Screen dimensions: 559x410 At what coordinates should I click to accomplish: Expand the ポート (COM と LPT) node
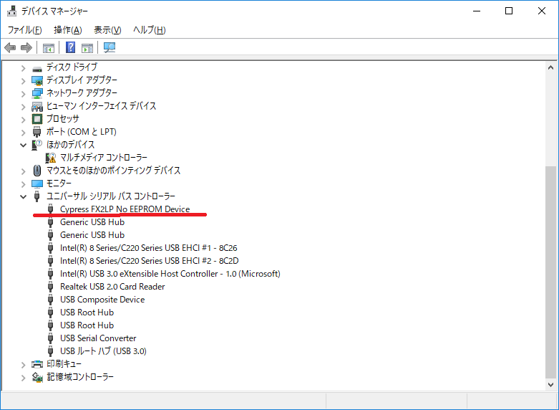[x=23, y=132]
